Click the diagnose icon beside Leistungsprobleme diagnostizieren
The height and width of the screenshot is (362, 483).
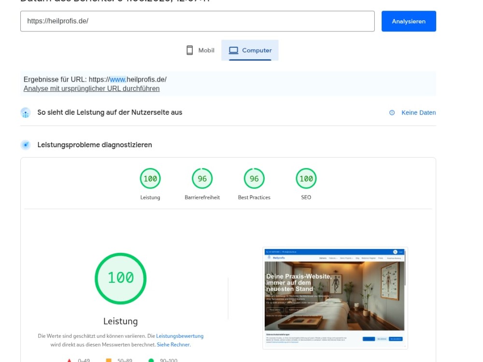(26, 145)
